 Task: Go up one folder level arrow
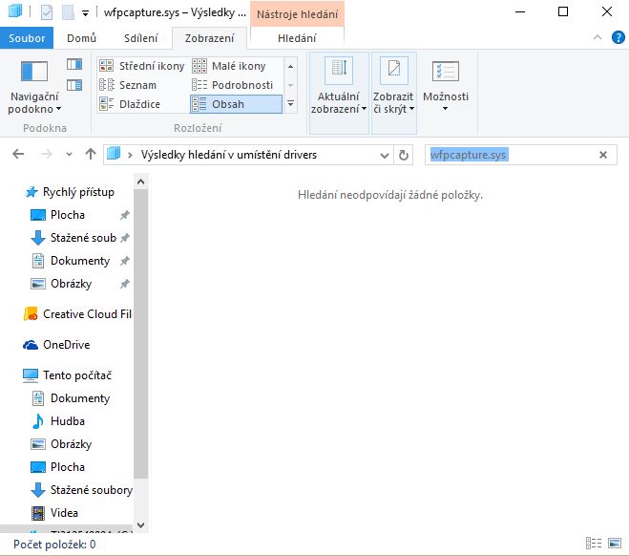click(91, 155)
